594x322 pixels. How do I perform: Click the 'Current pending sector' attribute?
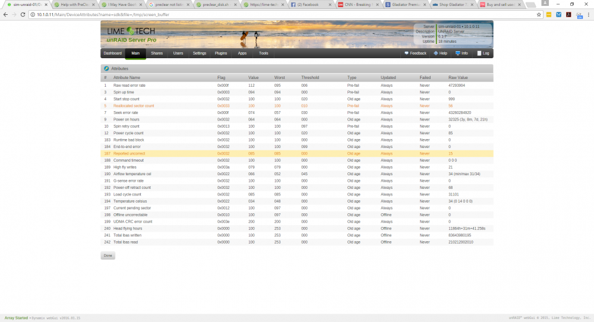132,208
